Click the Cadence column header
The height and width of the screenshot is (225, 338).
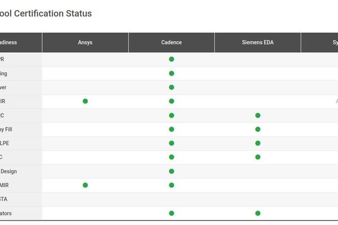pyautogui.click(x=171, y=43)
